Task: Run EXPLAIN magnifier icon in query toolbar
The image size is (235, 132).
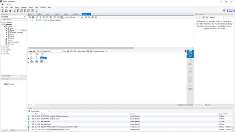Action: pos(44,17)
